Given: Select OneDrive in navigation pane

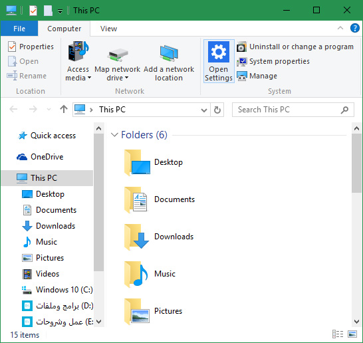Looking at the screenshot, I should tap(40, 157).
